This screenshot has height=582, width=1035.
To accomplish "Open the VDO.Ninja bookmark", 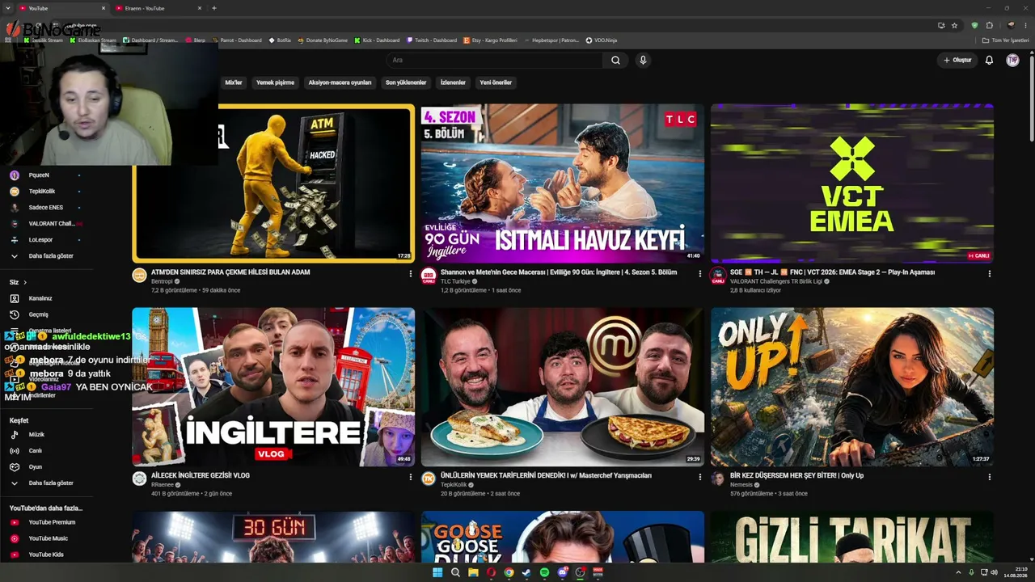I will coord(600,40).
